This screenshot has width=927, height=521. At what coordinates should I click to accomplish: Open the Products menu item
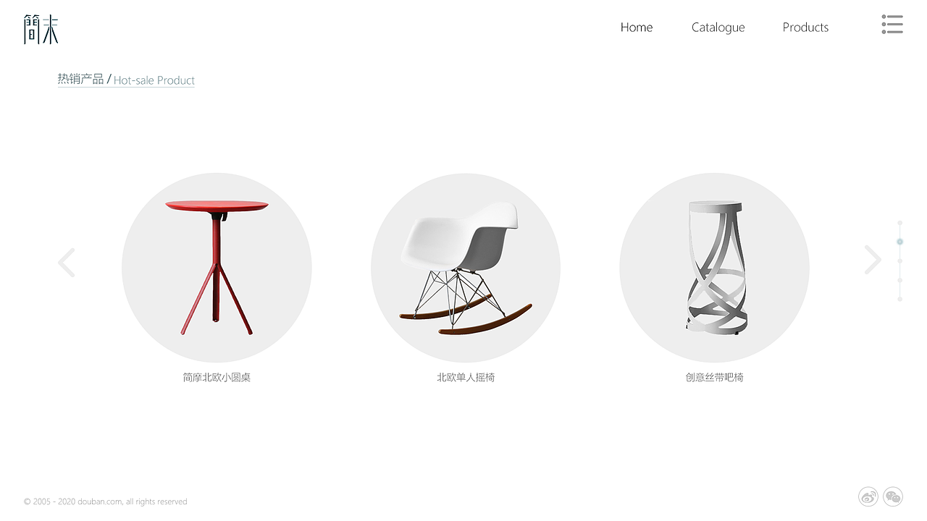click(805, 27)
